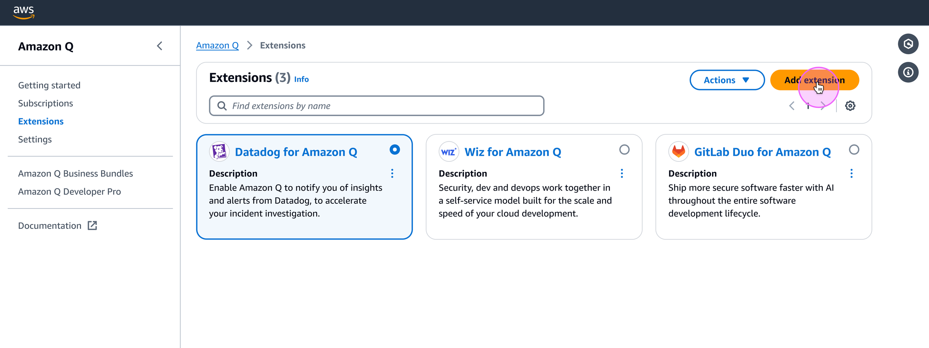The width and height of the screenshot is (929, 348).
Task: Click the Documentation external link icon
Action: point(92,226)
